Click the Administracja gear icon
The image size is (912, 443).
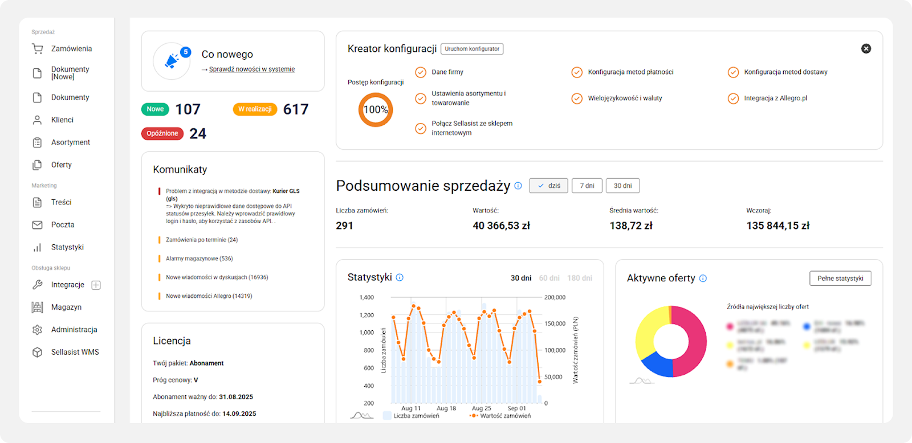coord(37,330)
